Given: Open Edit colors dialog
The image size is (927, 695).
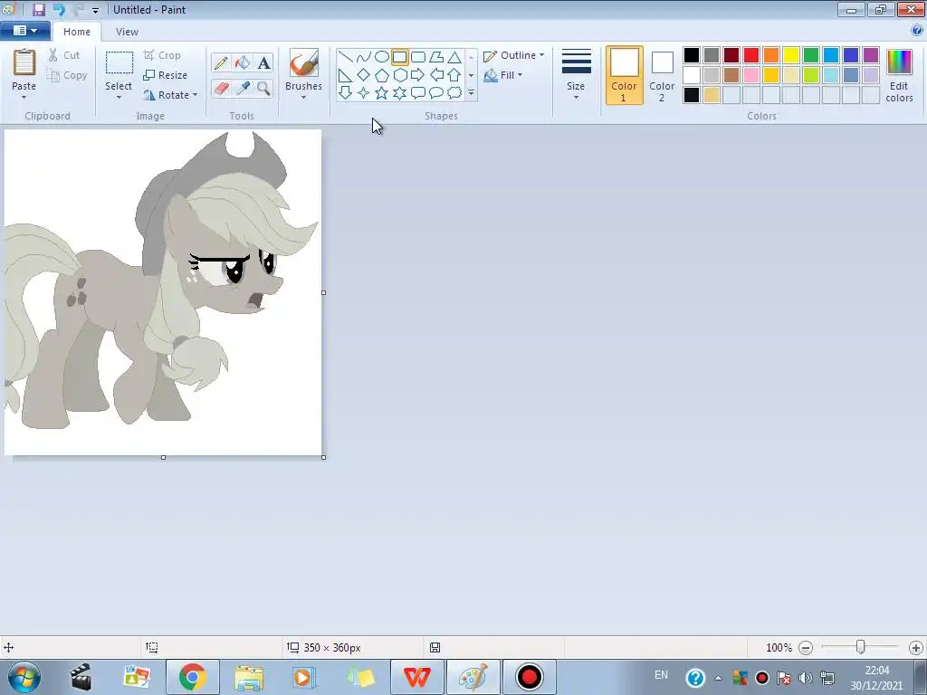Looking at the screenshot, I should (899, 76).
